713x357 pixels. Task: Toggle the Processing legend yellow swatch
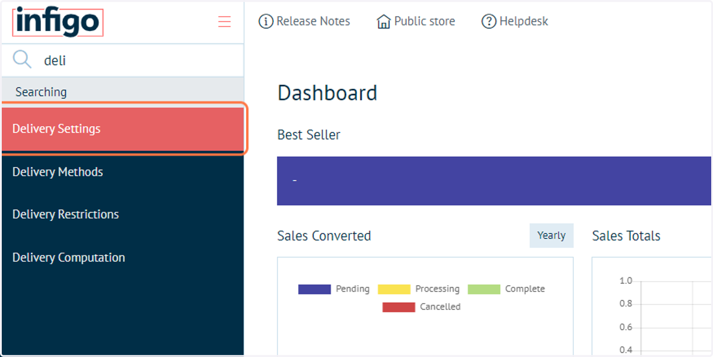pos(394,289)
